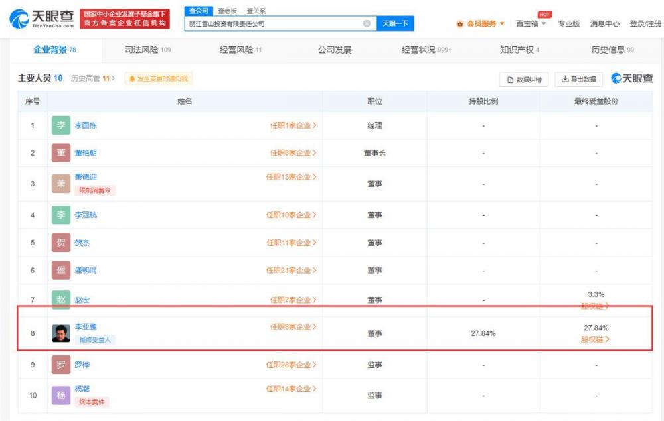Open the 董艳朝 name link
This screenshot has width=664, height=421.
86,153
